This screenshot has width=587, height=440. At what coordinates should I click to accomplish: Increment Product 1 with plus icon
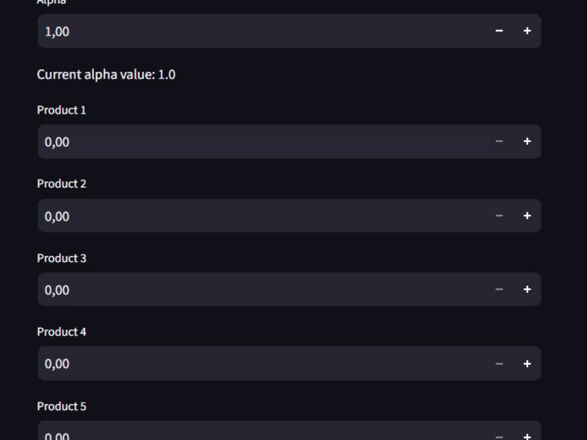[527, 142]
